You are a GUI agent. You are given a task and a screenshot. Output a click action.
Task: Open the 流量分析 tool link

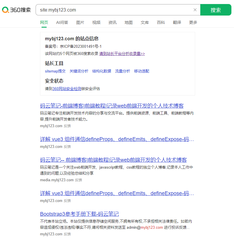coord(123,71)
